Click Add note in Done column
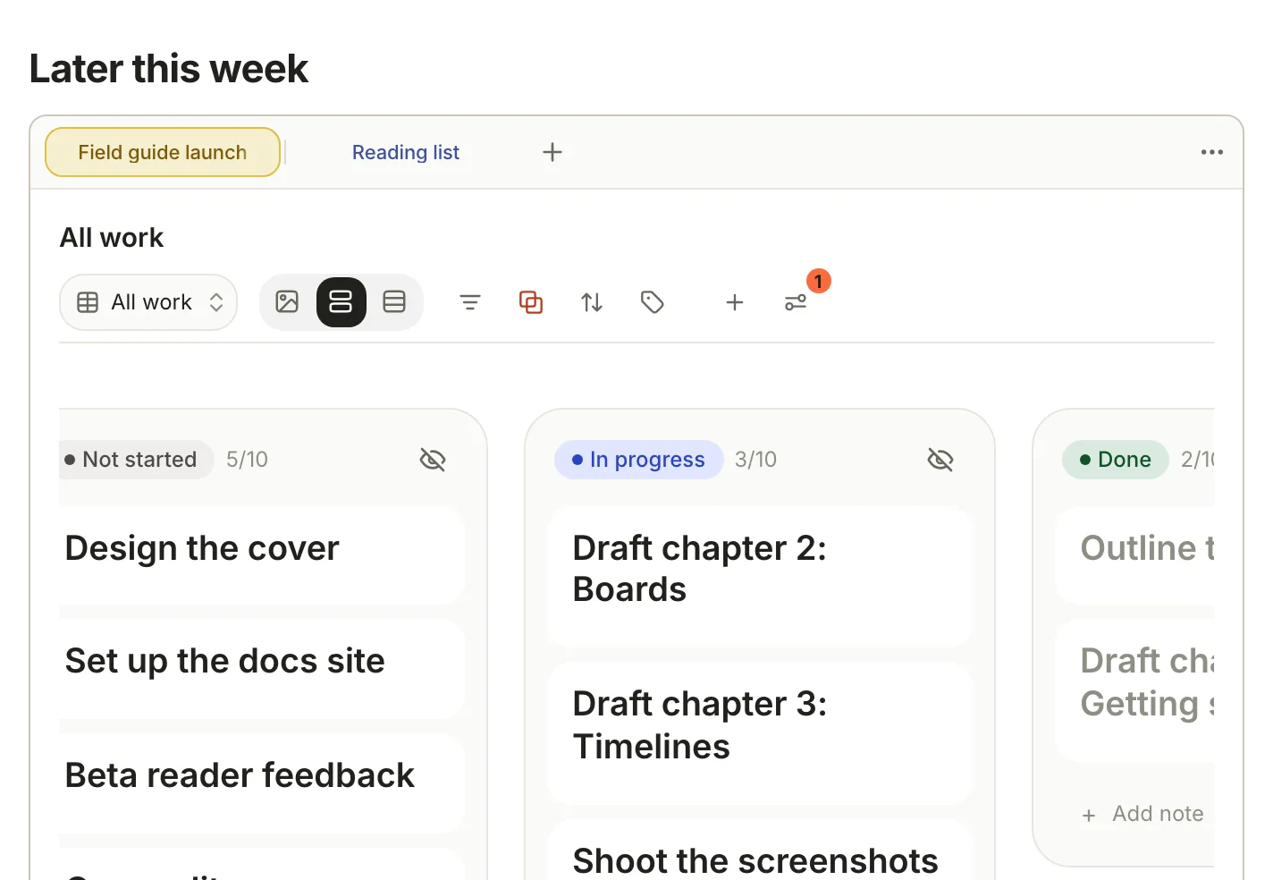The image size is (1273, 880). 1142,814
